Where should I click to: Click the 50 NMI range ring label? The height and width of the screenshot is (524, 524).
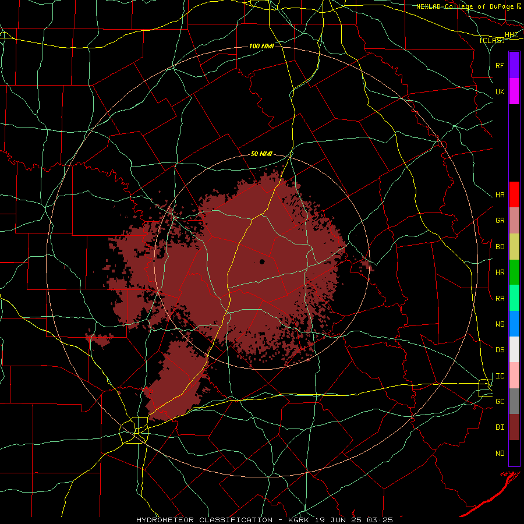tap(261, 154)
